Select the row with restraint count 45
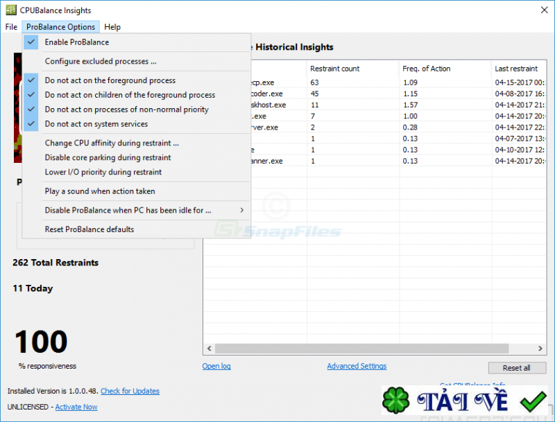Screen dimensions: 555x422 375,94
